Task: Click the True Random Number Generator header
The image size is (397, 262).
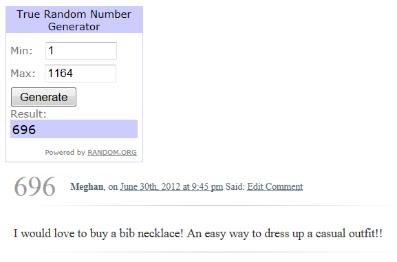Action: (x=74, y=20)
